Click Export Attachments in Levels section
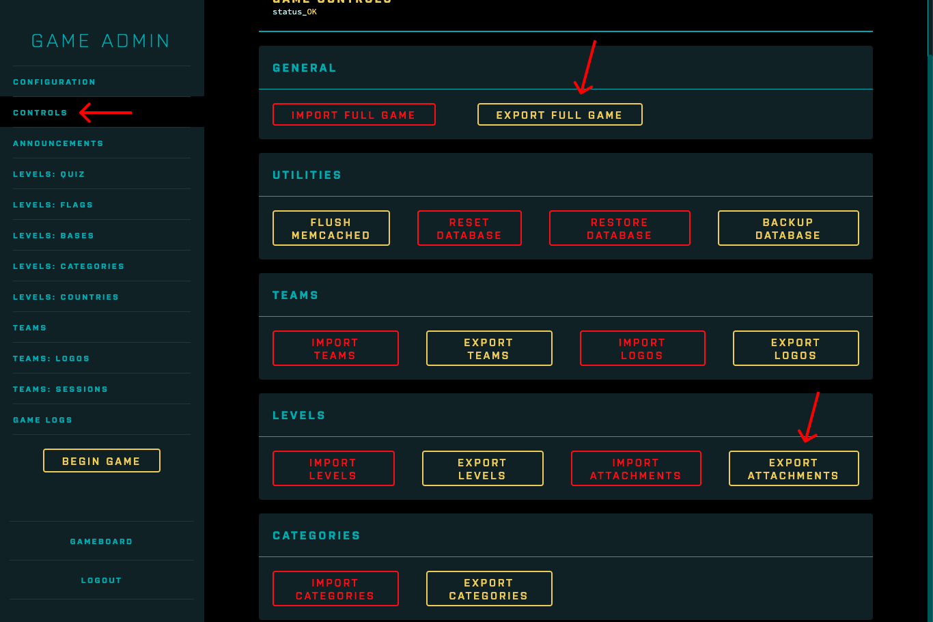 (x=793, y=468)
